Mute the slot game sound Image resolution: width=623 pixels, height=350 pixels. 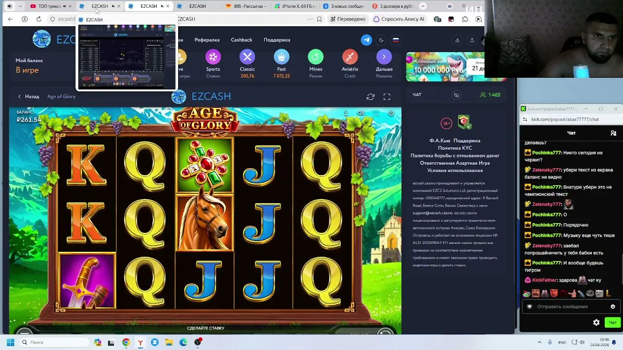pos(361,113)
